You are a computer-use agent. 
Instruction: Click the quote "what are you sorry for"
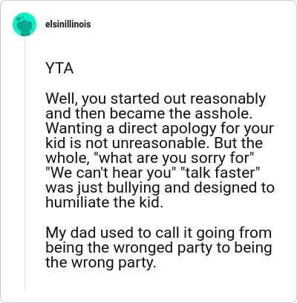(x=176, y=159)
